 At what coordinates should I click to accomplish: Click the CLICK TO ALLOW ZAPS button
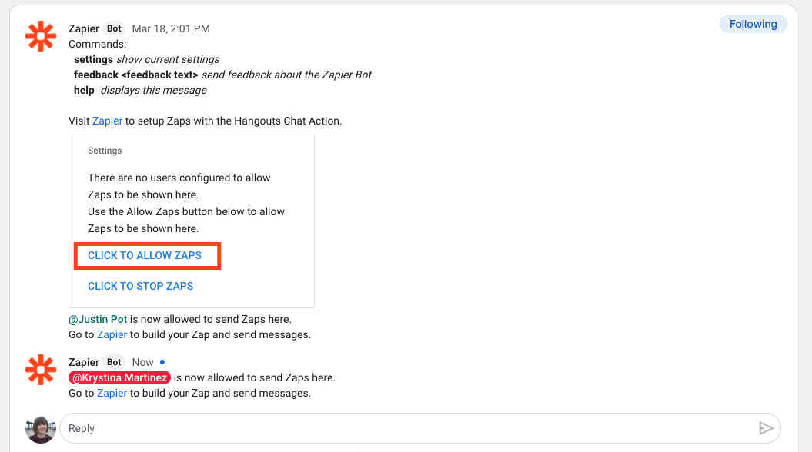coord(145,255)
